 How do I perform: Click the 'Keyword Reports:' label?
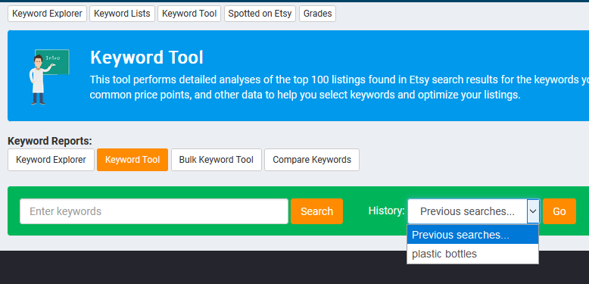[49, 142]
